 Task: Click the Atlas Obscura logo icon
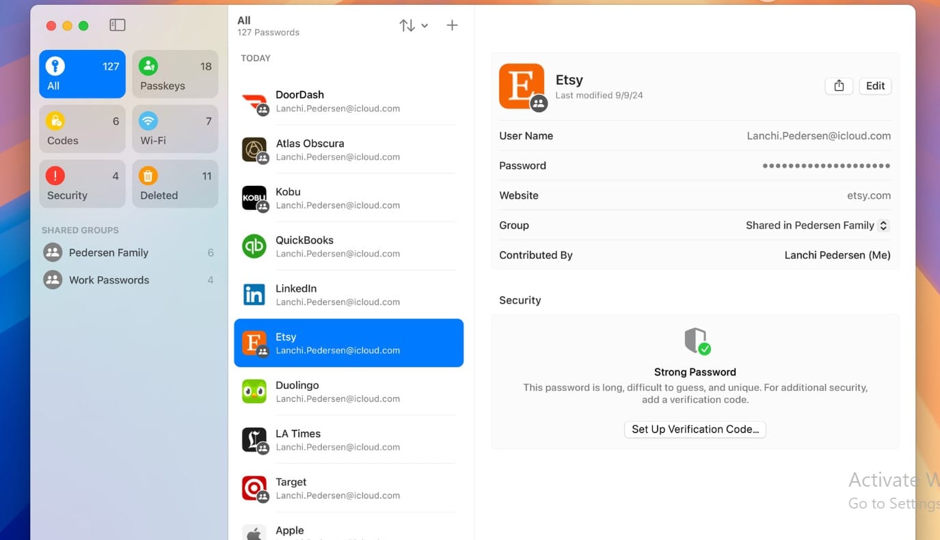(254, 150)
